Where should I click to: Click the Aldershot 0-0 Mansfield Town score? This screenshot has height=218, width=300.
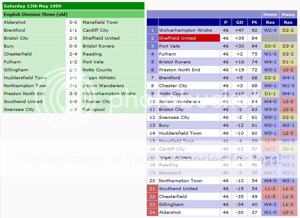tap(73, 22)
